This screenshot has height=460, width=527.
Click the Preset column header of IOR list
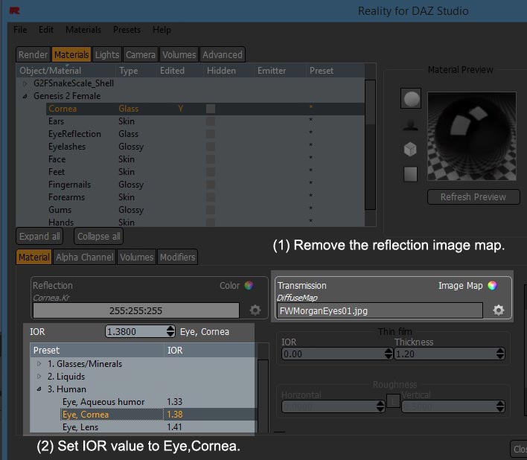pyautogui.click(x=97, y=350)
